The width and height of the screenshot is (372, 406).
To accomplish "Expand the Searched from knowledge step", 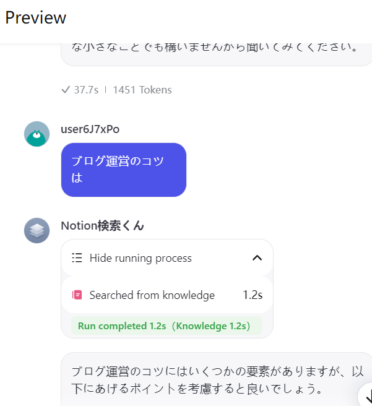I will pos(167,295).
